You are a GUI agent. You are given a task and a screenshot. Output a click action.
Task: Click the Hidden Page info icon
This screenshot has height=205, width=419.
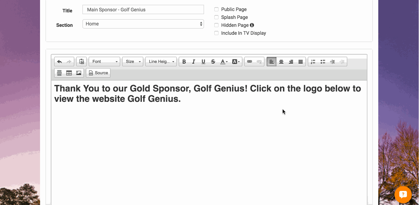tap(252, 25)
